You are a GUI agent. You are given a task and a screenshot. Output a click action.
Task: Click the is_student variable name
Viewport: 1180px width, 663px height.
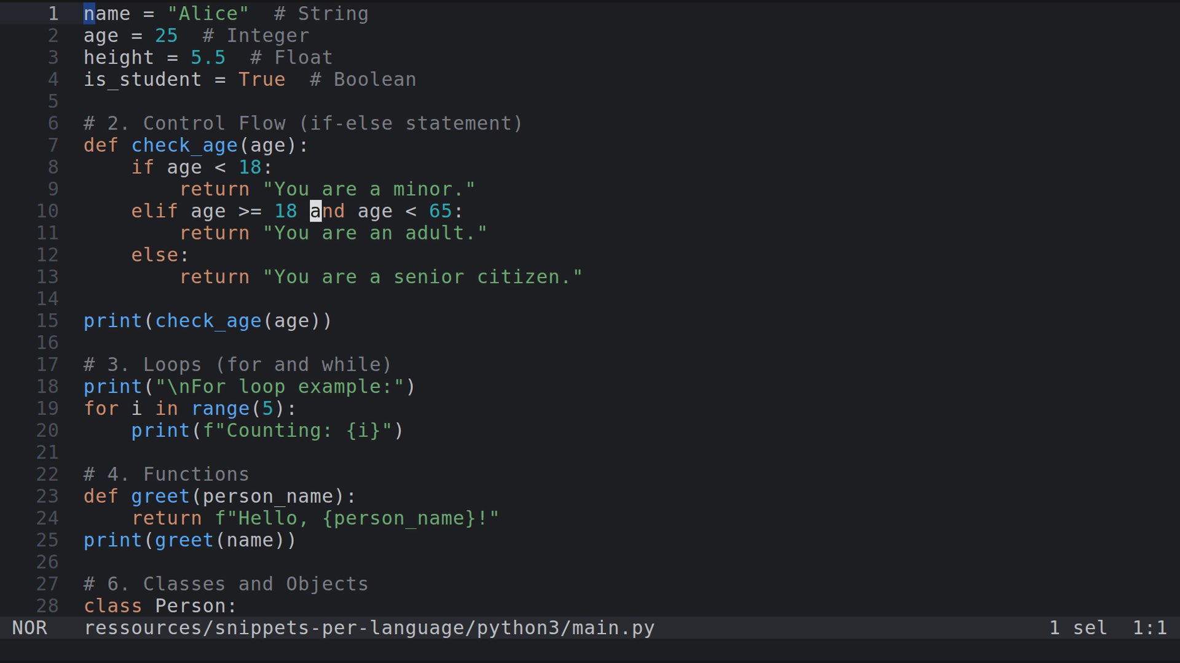click(143, 79)
